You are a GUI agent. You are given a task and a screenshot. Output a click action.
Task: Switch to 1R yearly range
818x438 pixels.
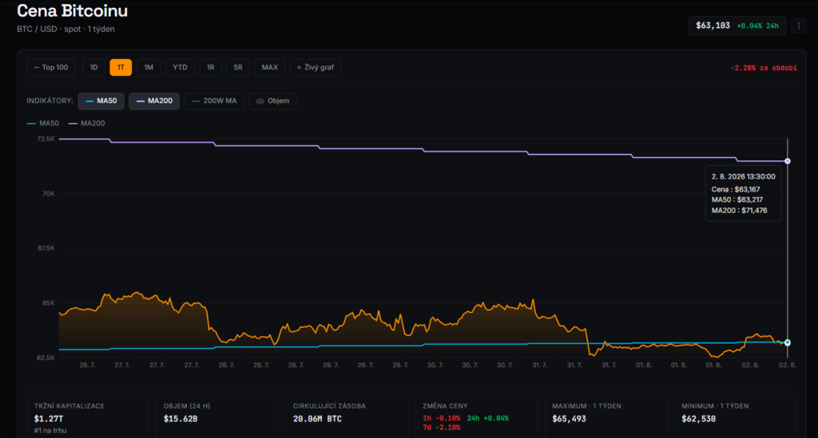(x=211, y=67)
